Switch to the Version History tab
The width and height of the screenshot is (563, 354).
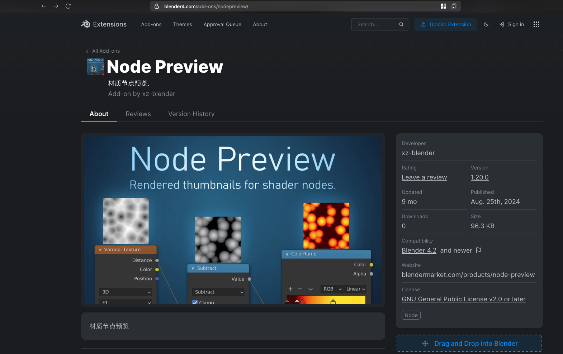191,114
